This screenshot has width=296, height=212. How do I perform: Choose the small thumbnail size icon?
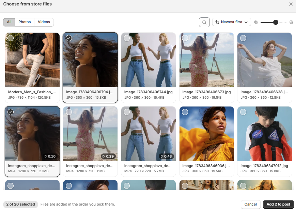[256, 22]
